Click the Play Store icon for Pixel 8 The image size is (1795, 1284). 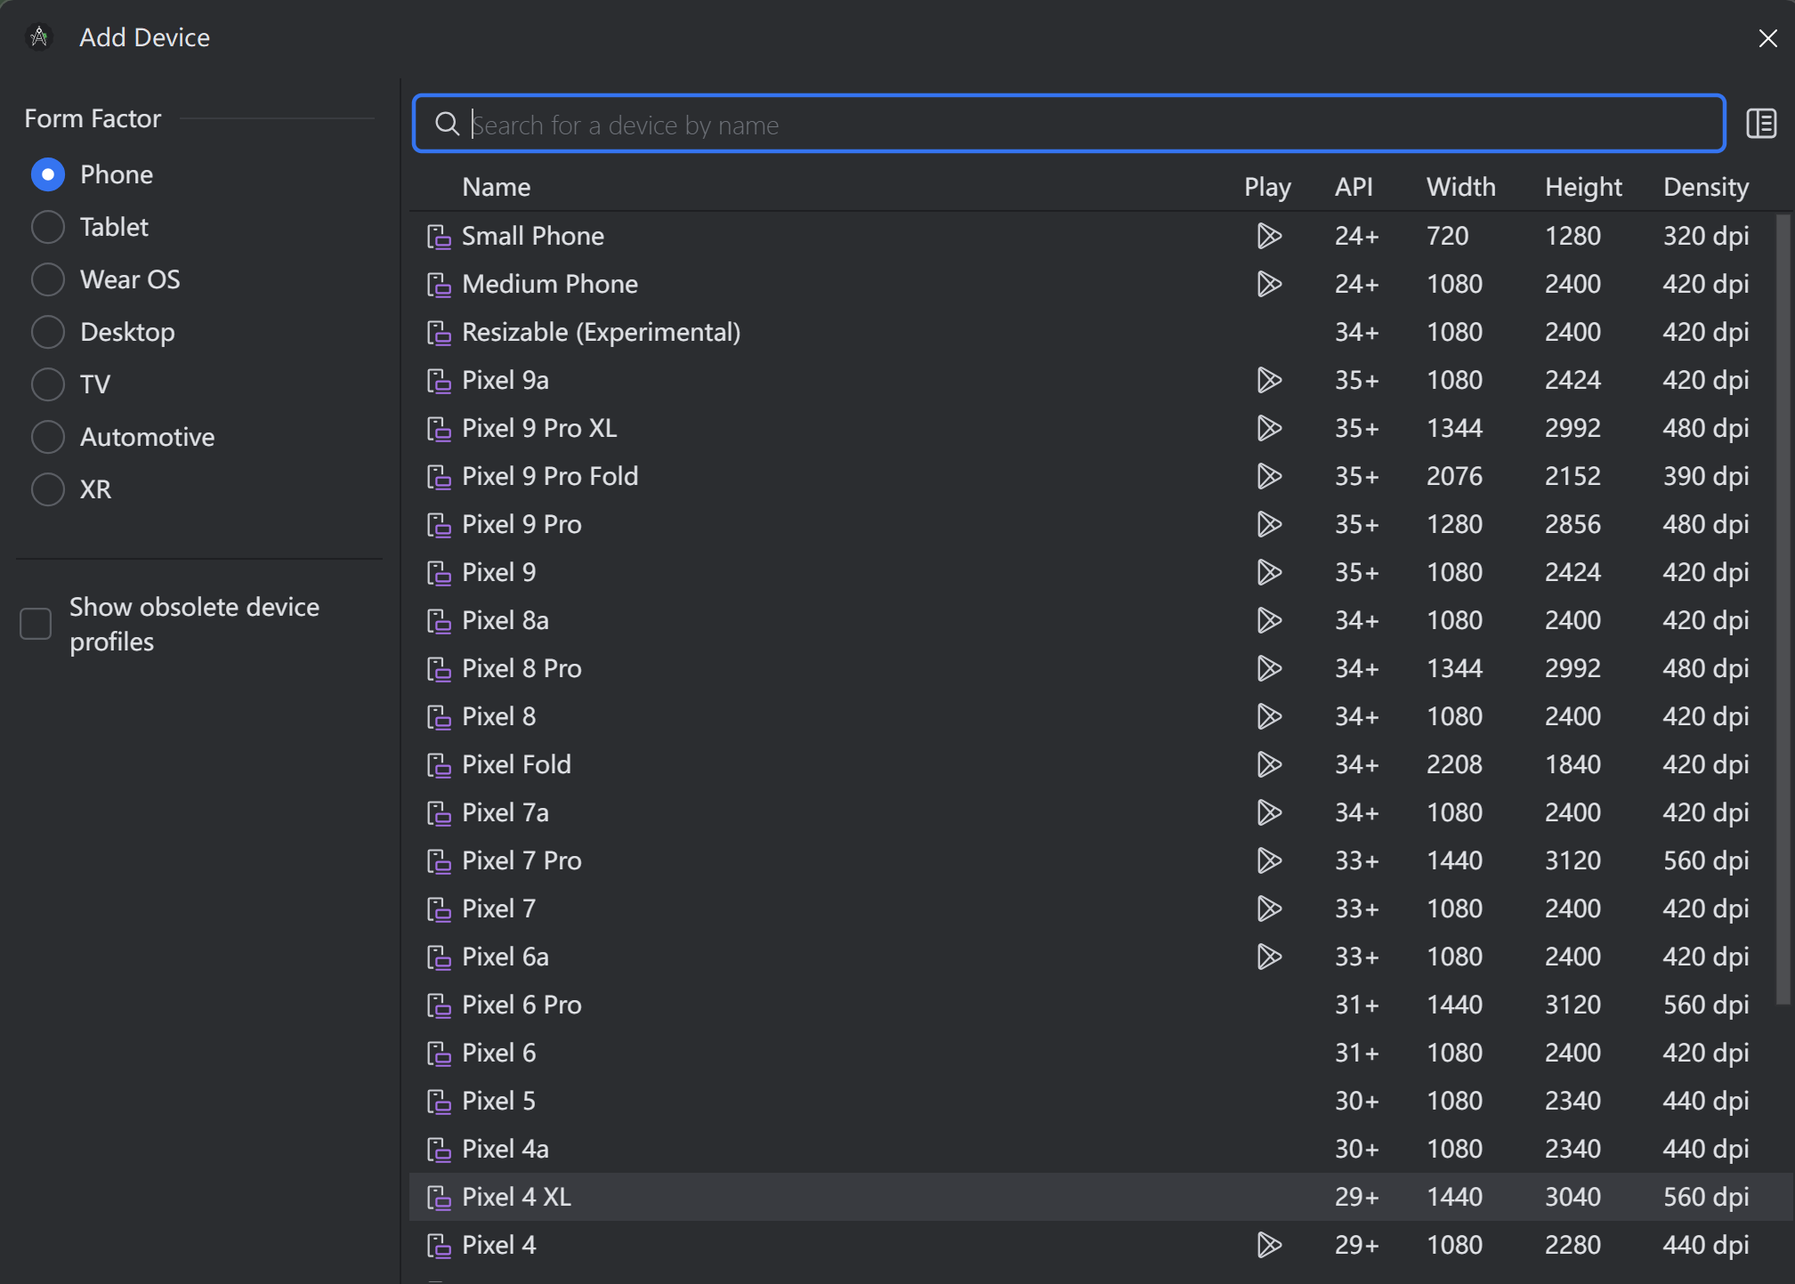coord(1269,716)
